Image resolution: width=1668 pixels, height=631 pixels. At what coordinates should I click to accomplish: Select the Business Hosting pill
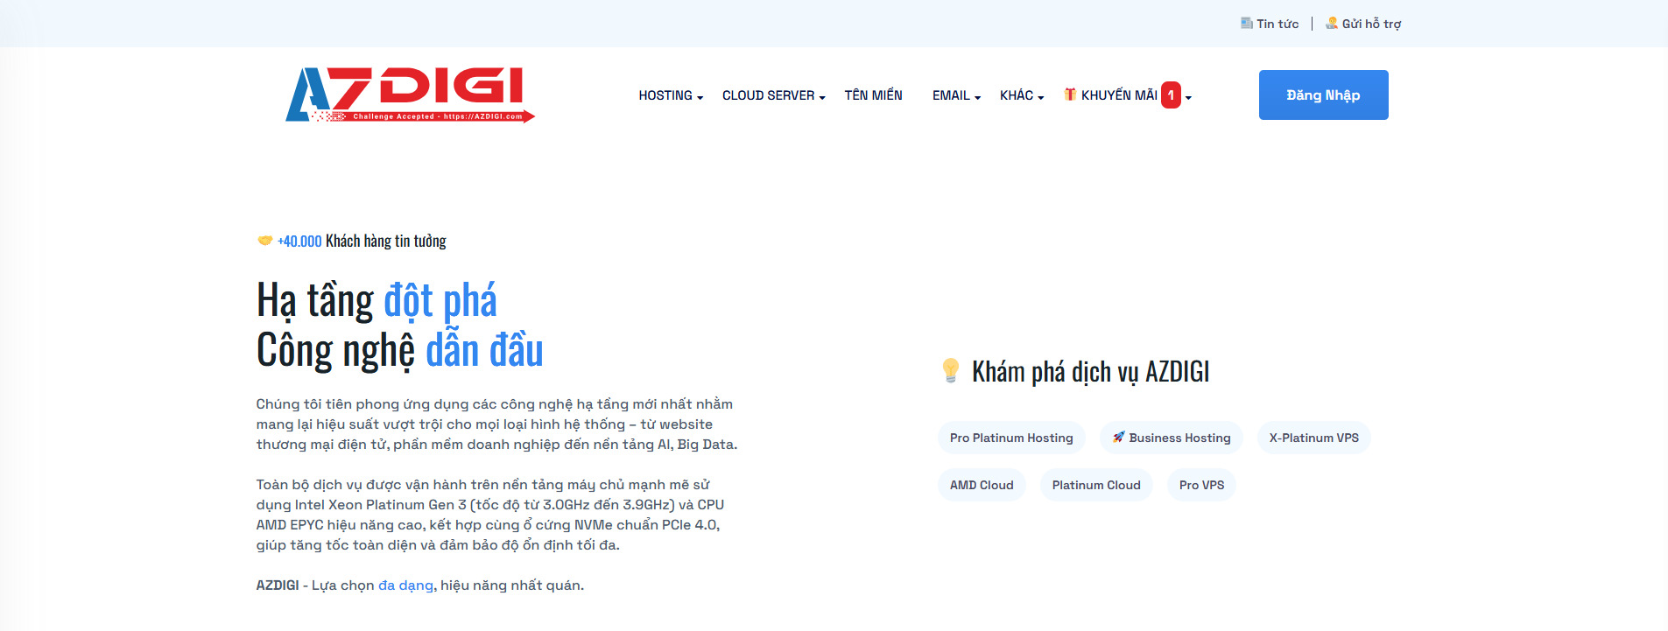pos(1171,438)
